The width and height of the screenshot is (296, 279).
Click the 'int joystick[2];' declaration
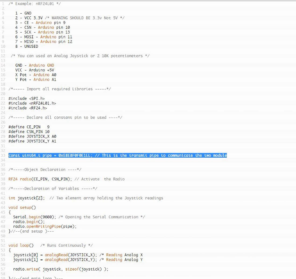click(27, 198)
